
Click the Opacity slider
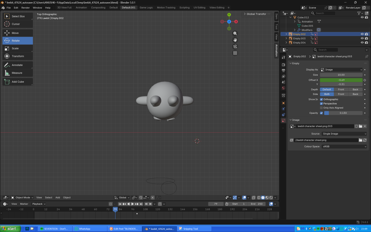[x=343, y=113]
